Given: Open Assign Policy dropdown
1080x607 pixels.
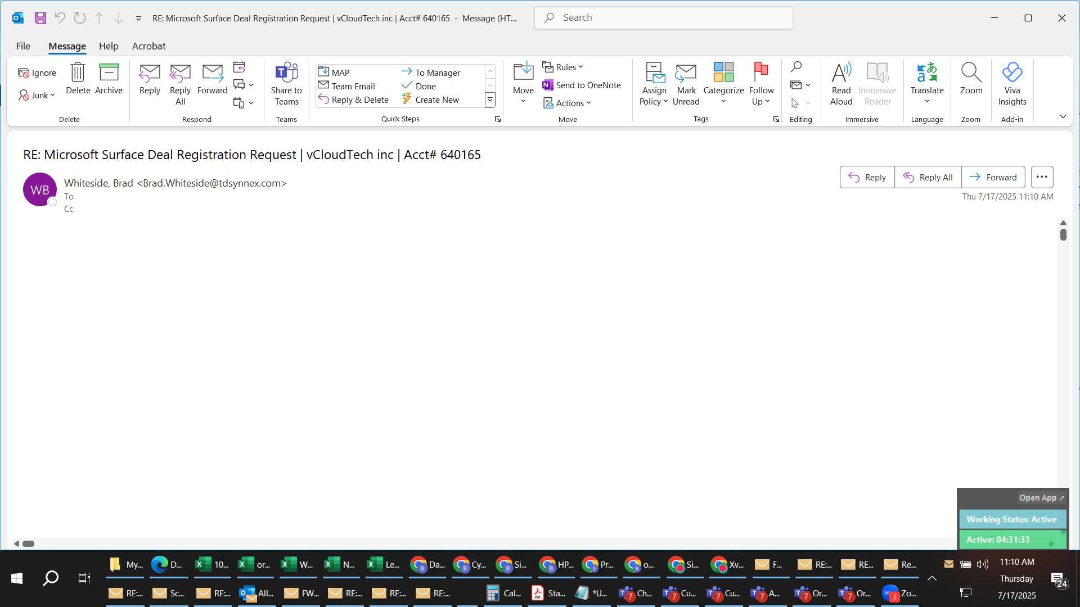Looking at the screenshot, I should coord(654,84).
